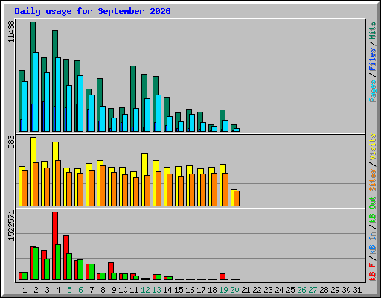The width and height of the screenshot is (381, 298).
Task: Select the cyan Files bar for day 4
Action: click(x=58, y=95)
